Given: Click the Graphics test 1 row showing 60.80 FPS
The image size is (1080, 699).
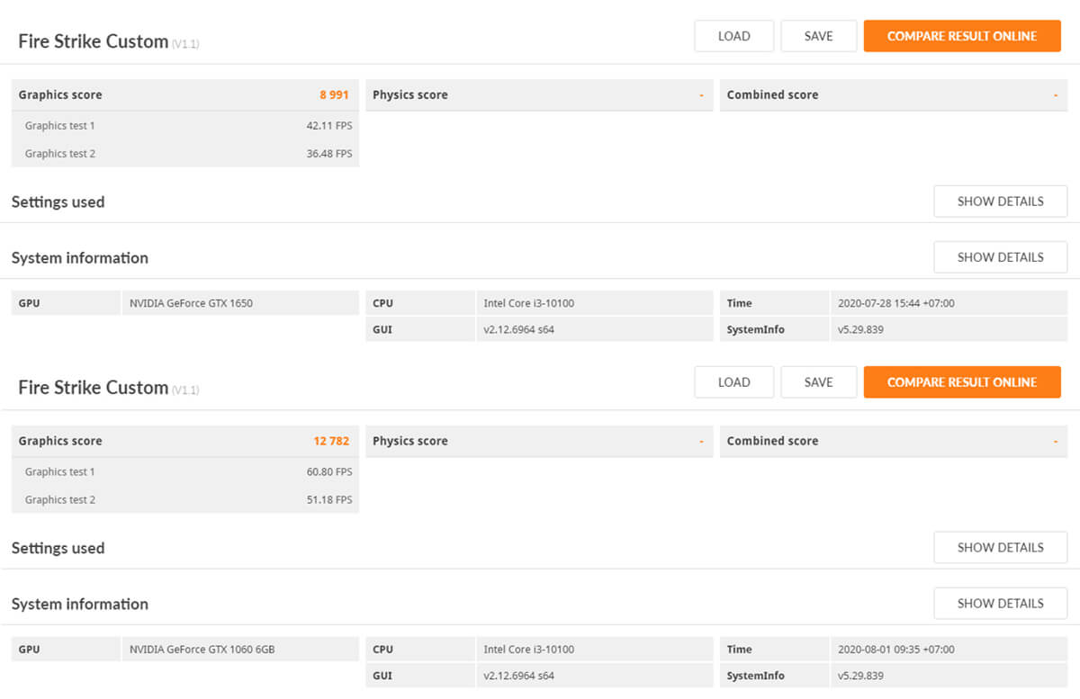Looking at the screenshot, I should pyautogui.click(x=184, y=472).
